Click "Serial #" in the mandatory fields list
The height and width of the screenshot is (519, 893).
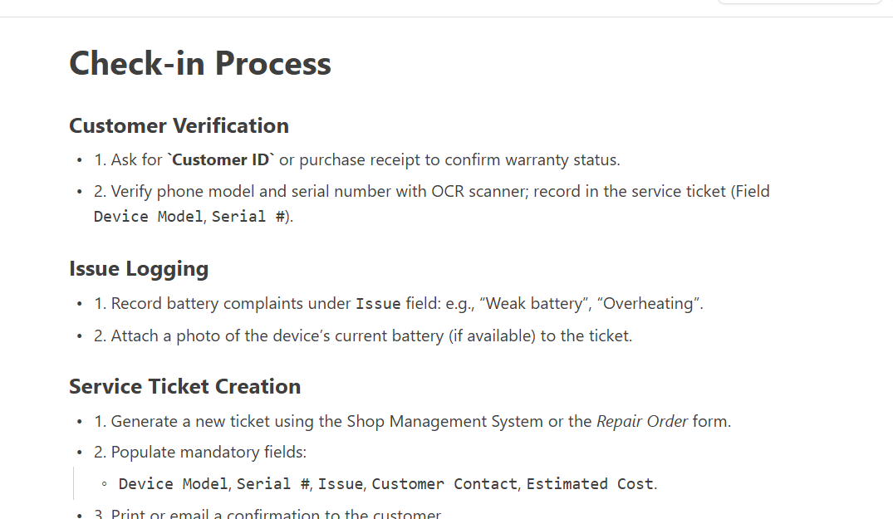[x=272, y=484]
